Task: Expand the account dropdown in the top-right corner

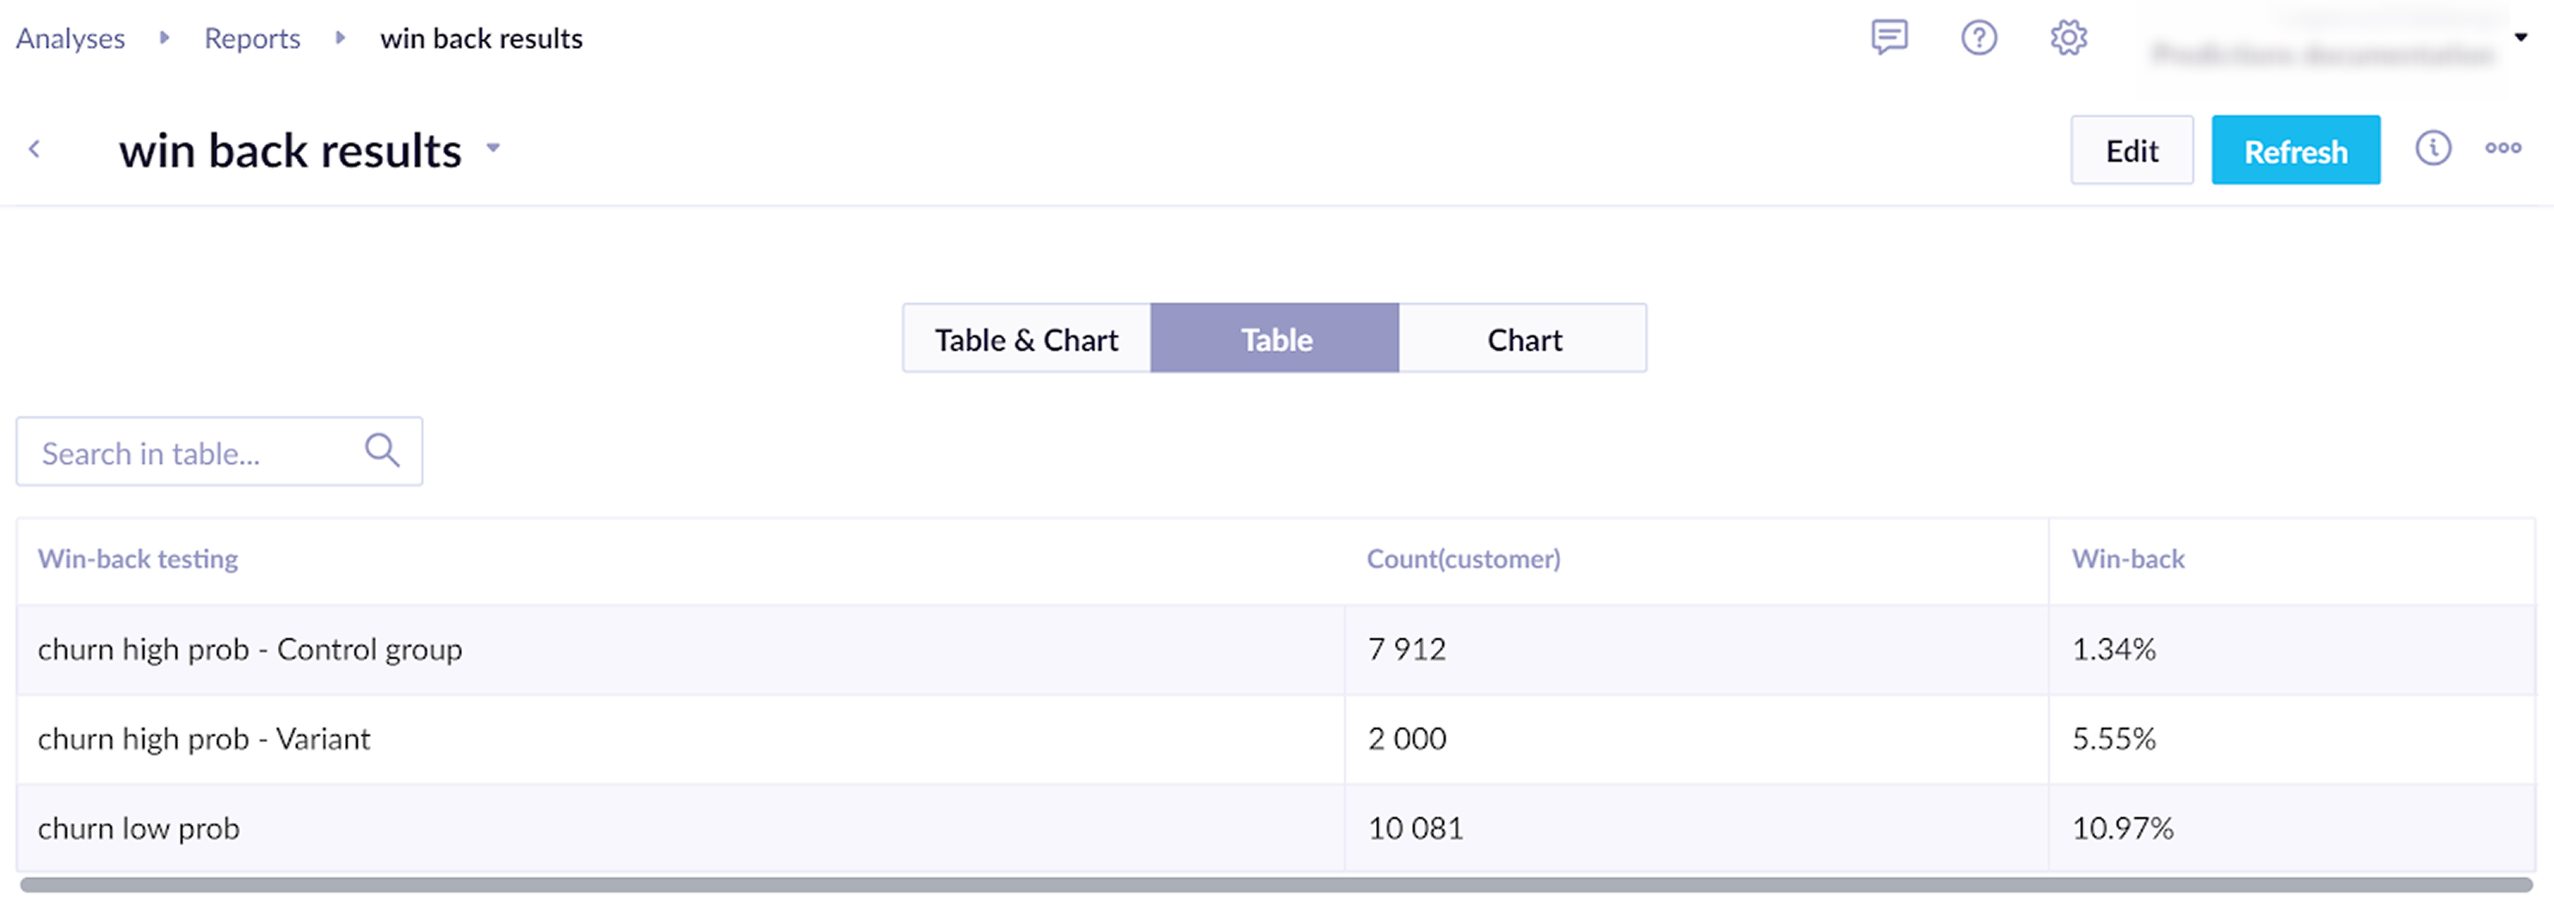Action: [2520, 38]
